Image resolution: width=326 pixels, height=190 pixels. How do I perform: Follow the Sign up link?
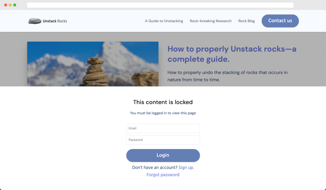[186, 167]
